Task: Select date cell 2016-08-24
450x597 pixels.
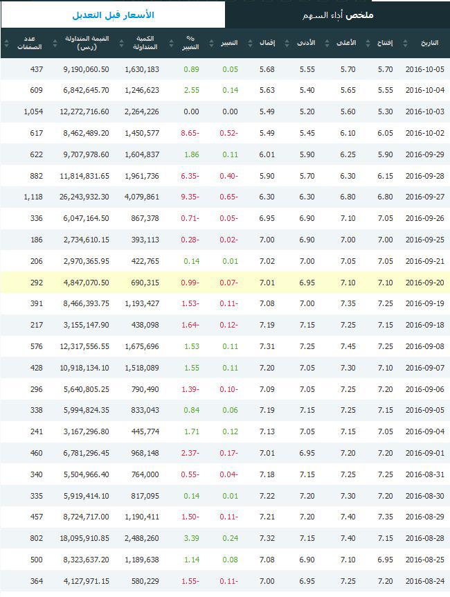Action: (x=425, y=581)
